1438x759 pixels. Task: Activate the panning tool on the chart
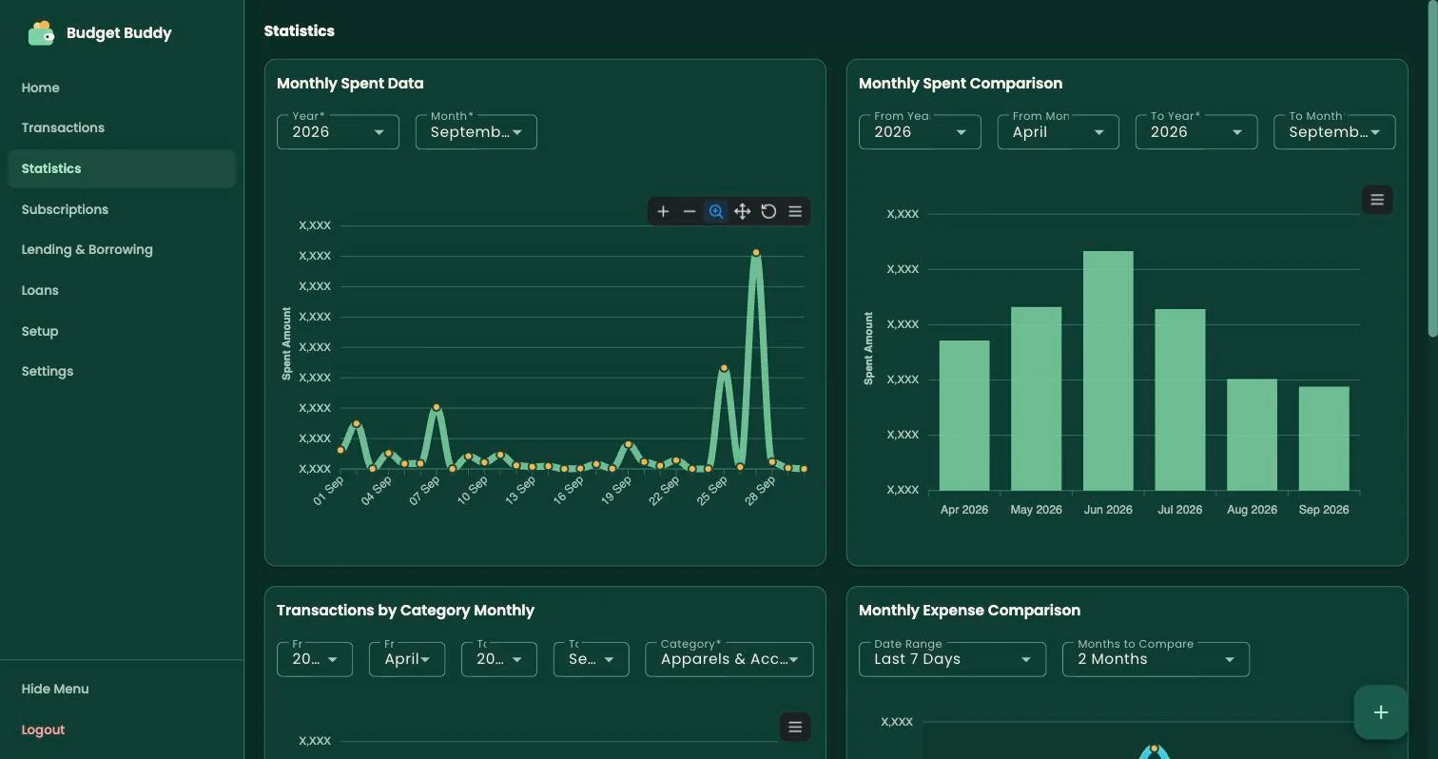click(742, 211)
